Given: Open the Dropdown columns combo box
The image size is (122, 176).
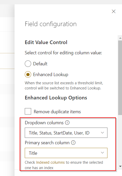Looking at the screenshot, I should click(66, 133).
